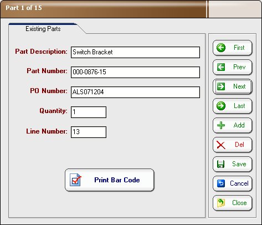The height and width of the screenshot is (225, 262).
Task: Select the Existing Parts tab
Action: pos(43,29)
